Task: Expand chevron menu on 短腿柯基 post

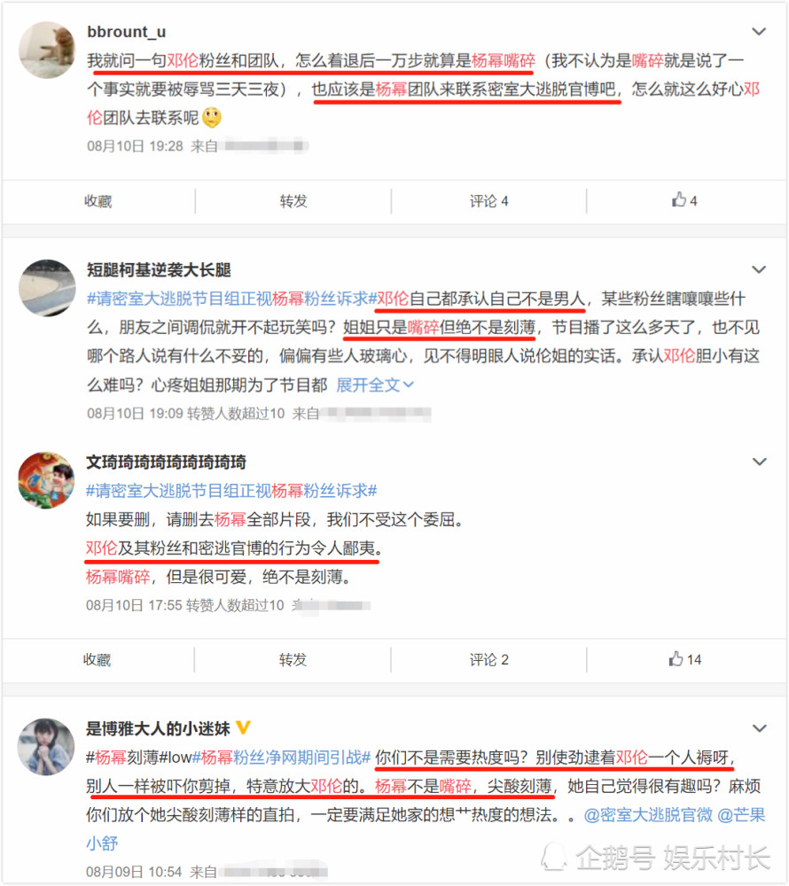Action: pyautogui.click(x=759, y=269)
